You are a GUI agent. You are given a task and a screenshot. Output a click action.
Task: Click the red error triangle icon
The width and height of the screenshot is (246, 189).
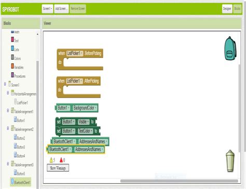[61, 160]
